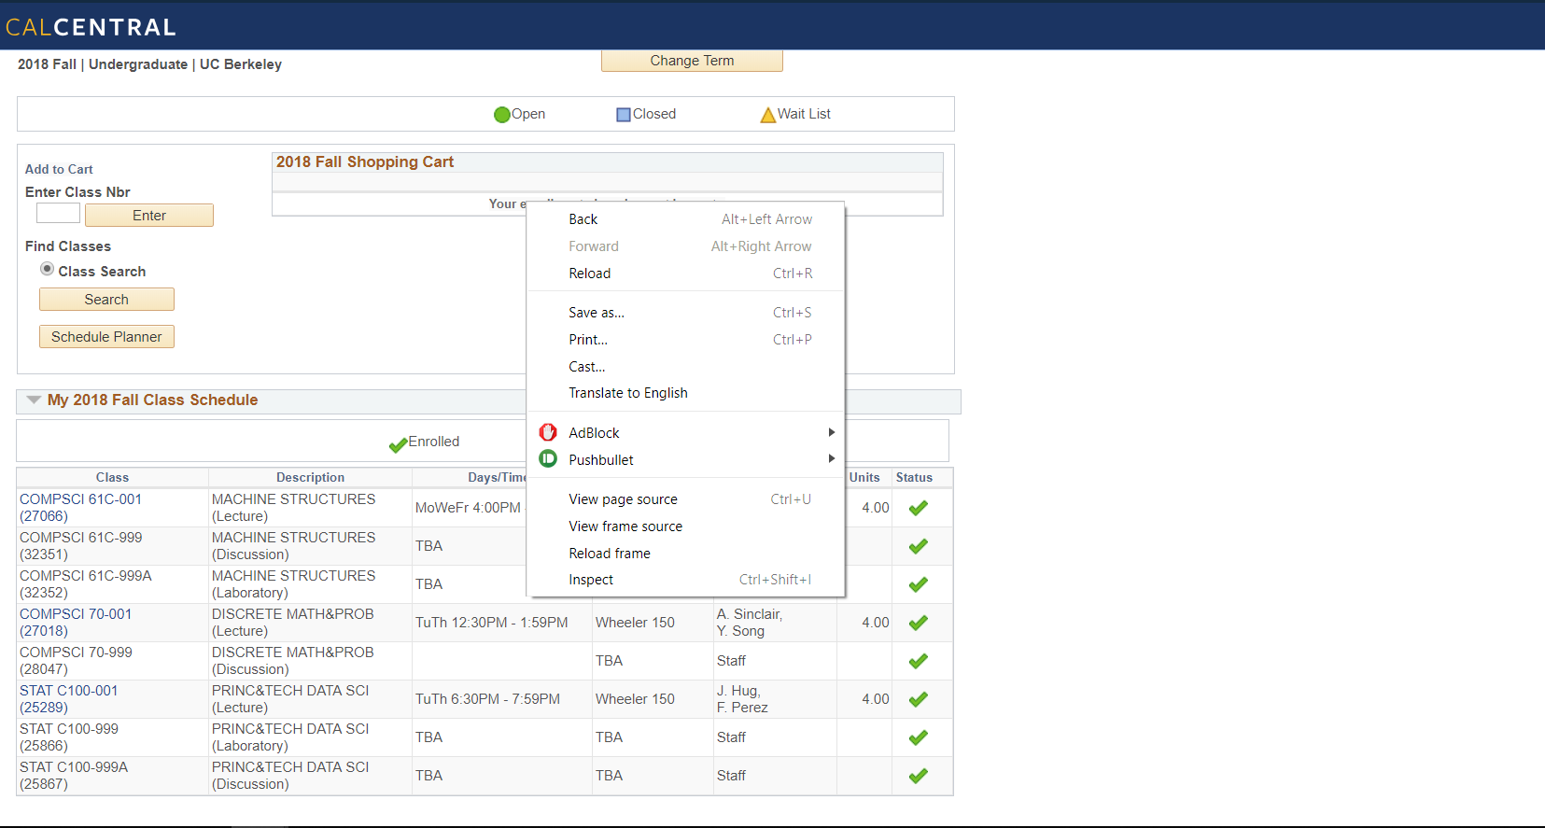Collapse My 2018 Fall Class Schedule section
The image size is (1545, 828).
(34, 400)
